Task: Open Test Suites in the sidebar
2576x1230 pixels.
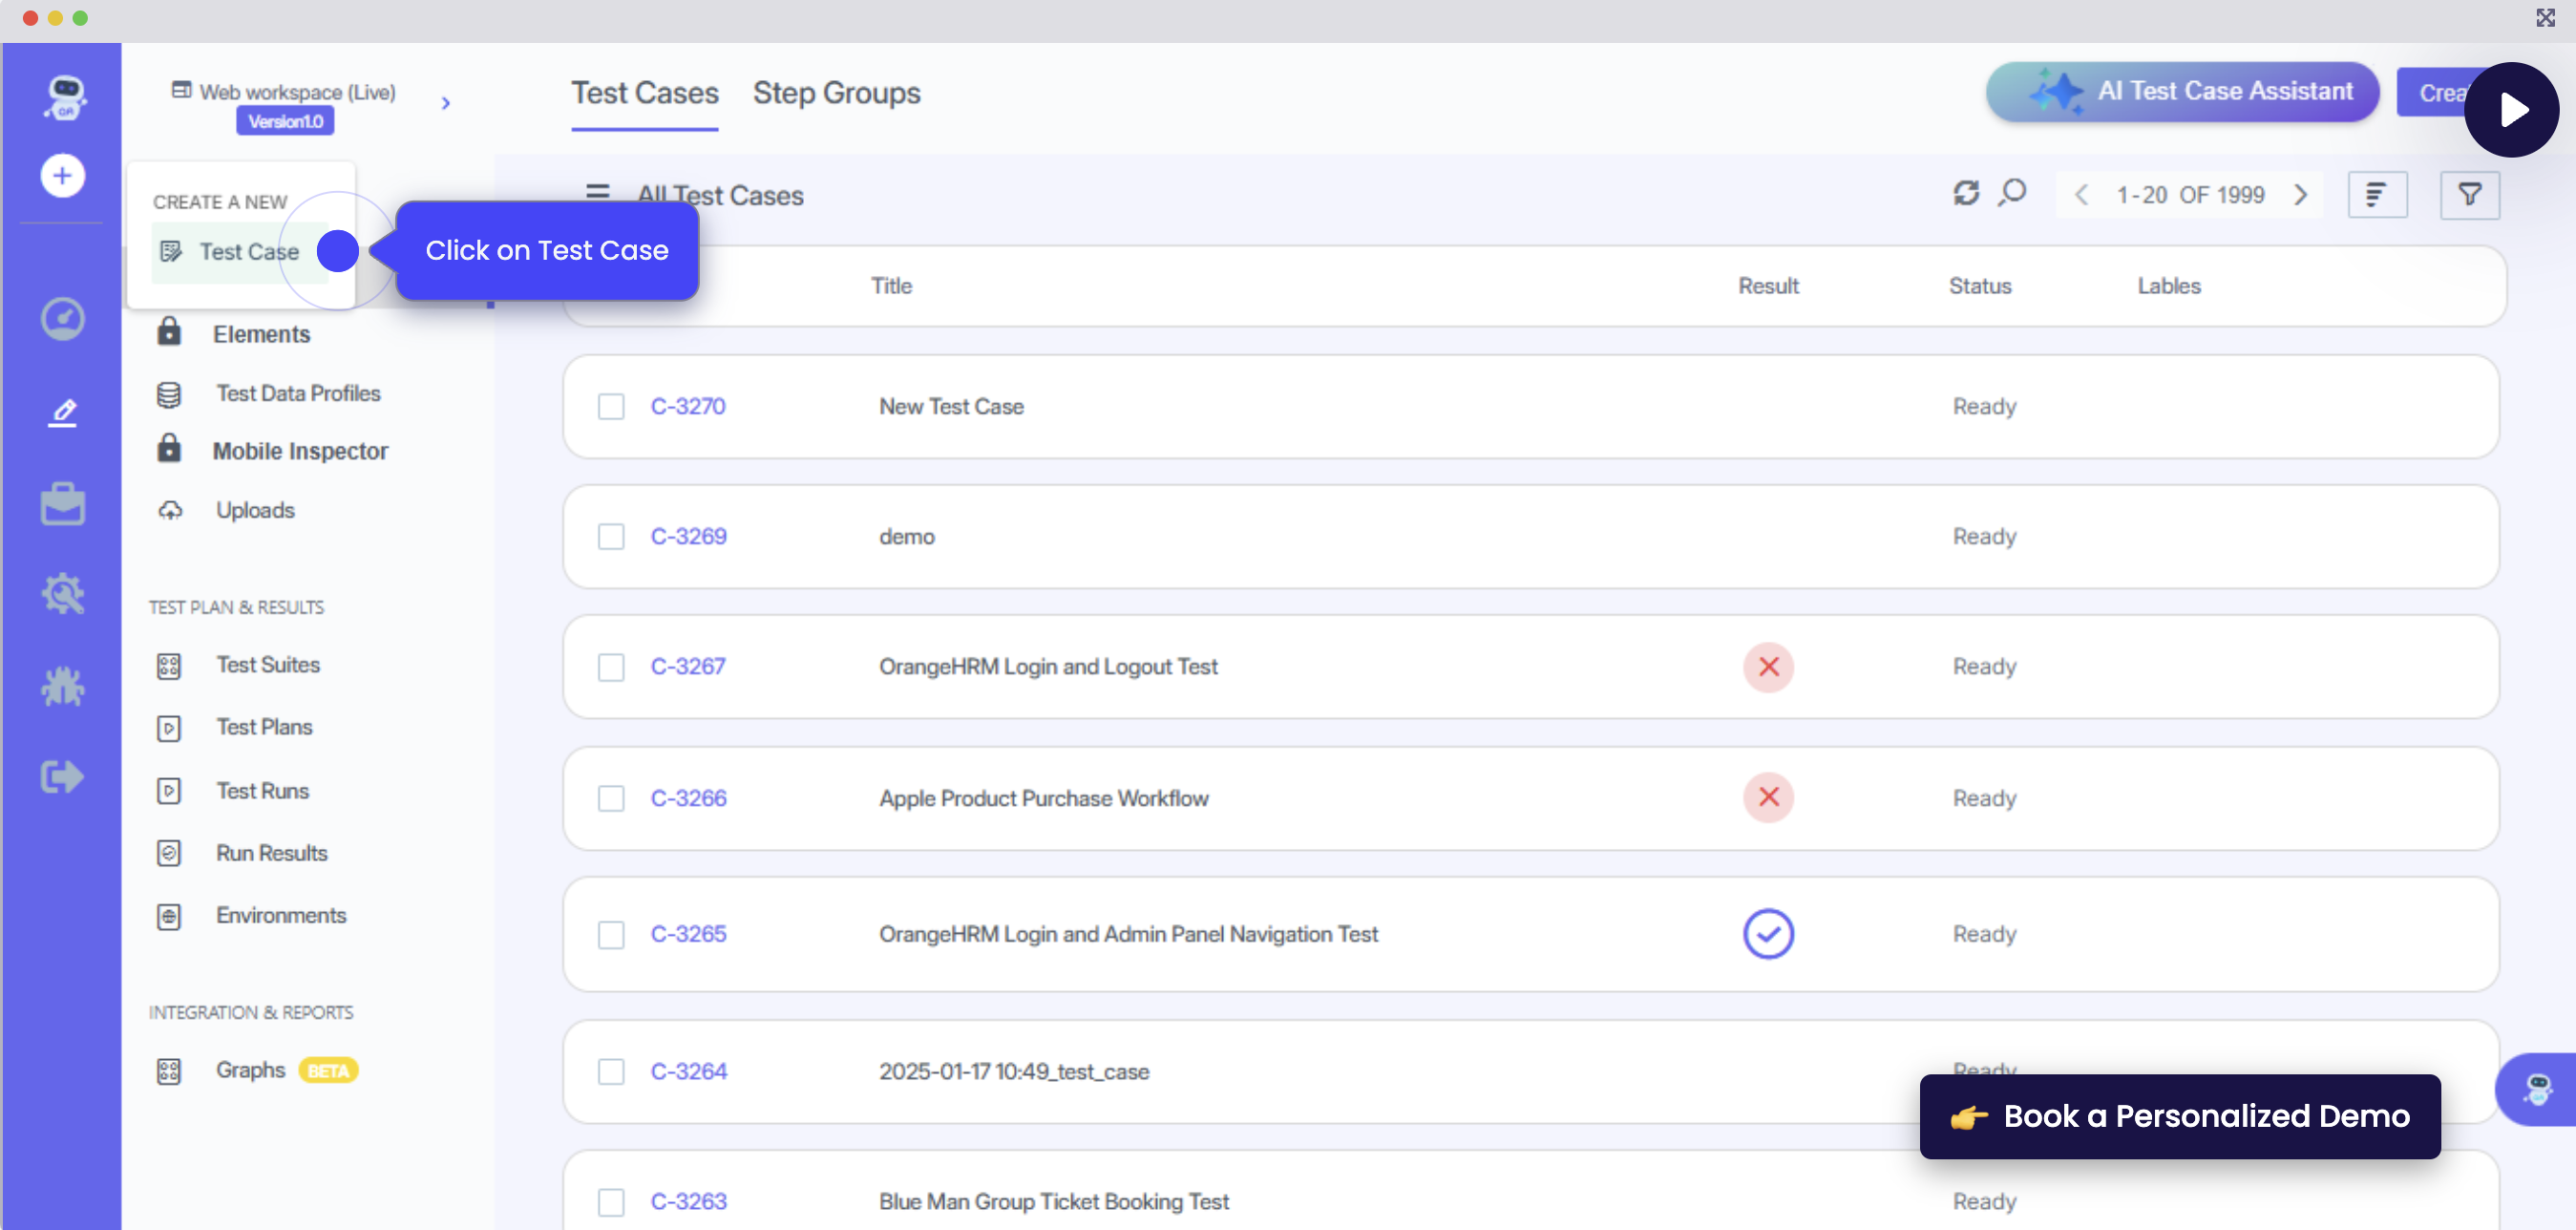Action: [267, 665]
